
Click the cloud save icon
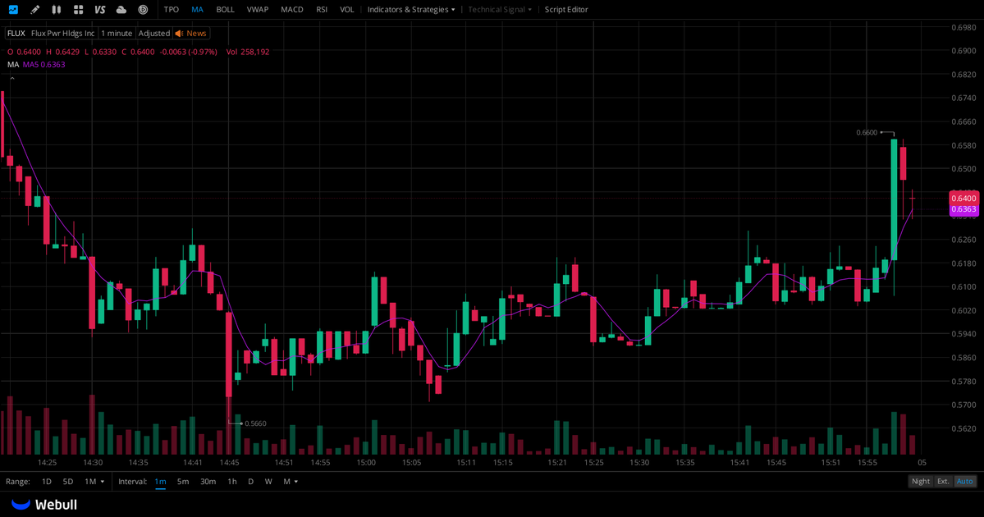(x=121, y=9)
